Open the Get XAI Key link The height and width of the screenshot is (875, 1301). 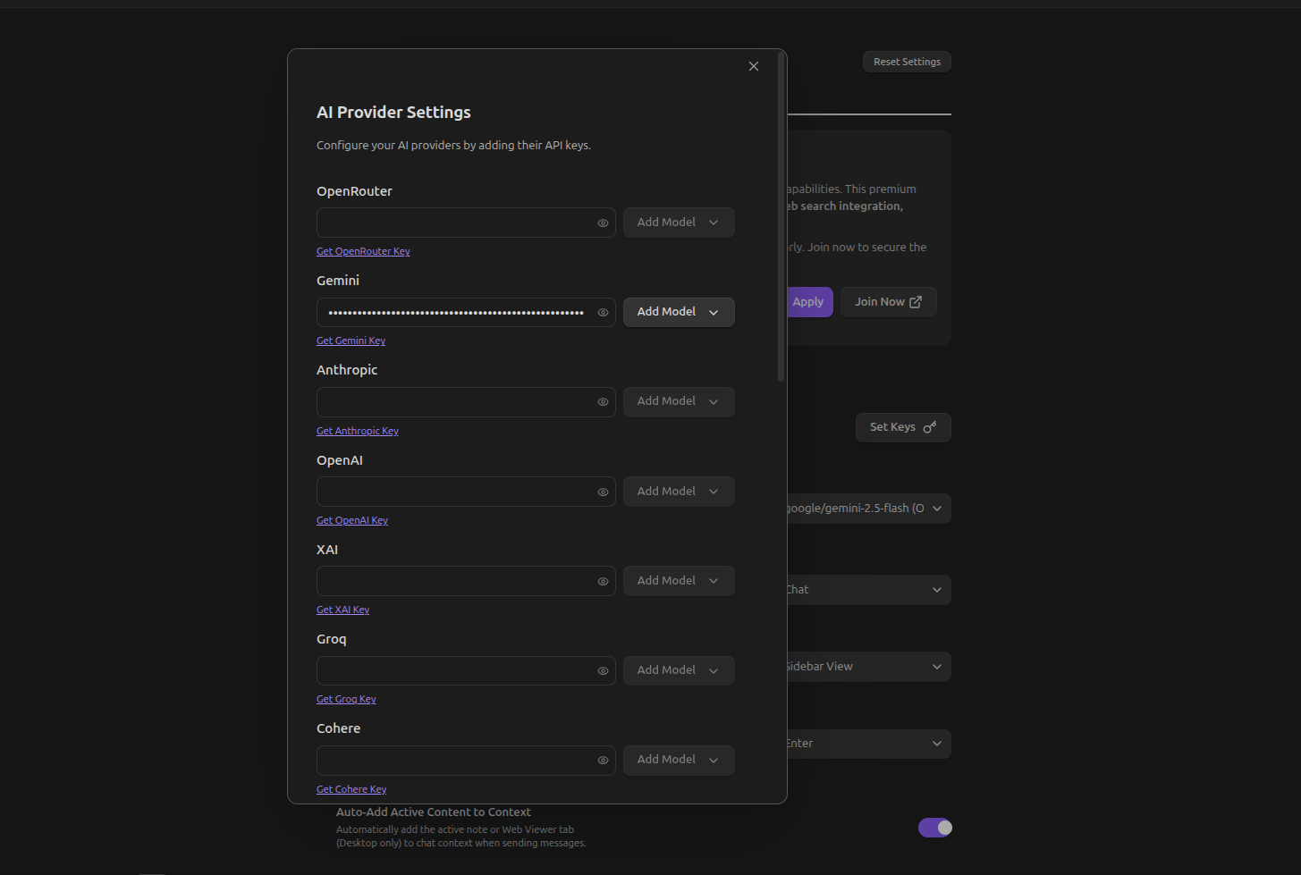click(x=342, y=610)
